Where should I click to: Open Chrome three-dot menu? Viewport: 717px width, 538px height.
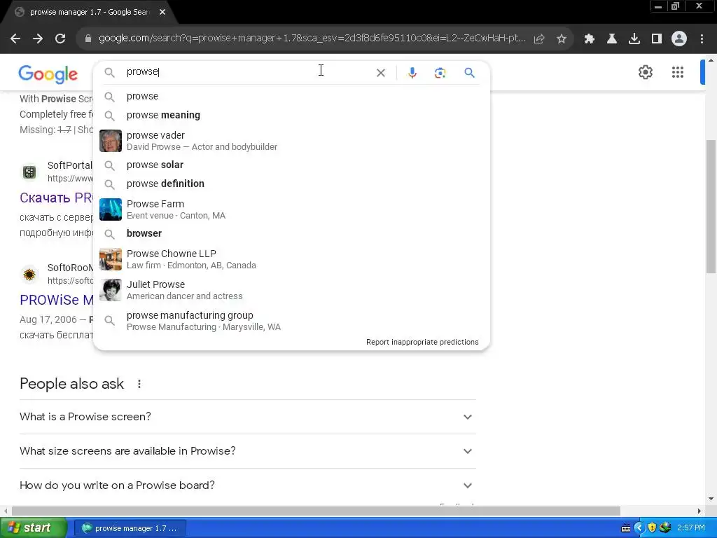pos(702,39)
